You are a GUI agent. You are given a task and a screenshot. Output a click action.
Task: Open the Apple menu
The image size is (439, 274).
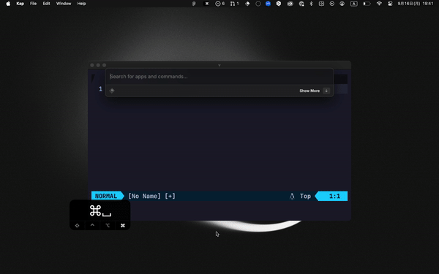coord(8,4)
